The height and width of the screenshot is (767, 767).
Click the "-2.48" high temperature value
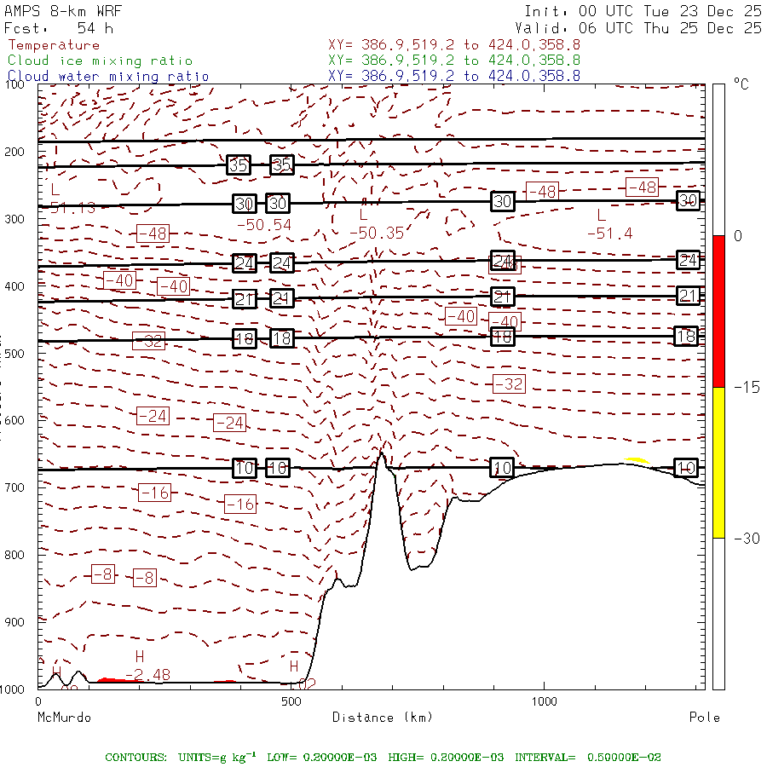tap(147, 675)
